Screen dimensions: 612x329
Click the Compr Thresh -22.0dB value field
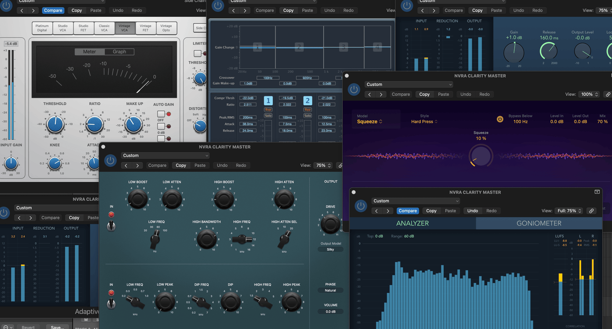247,98
